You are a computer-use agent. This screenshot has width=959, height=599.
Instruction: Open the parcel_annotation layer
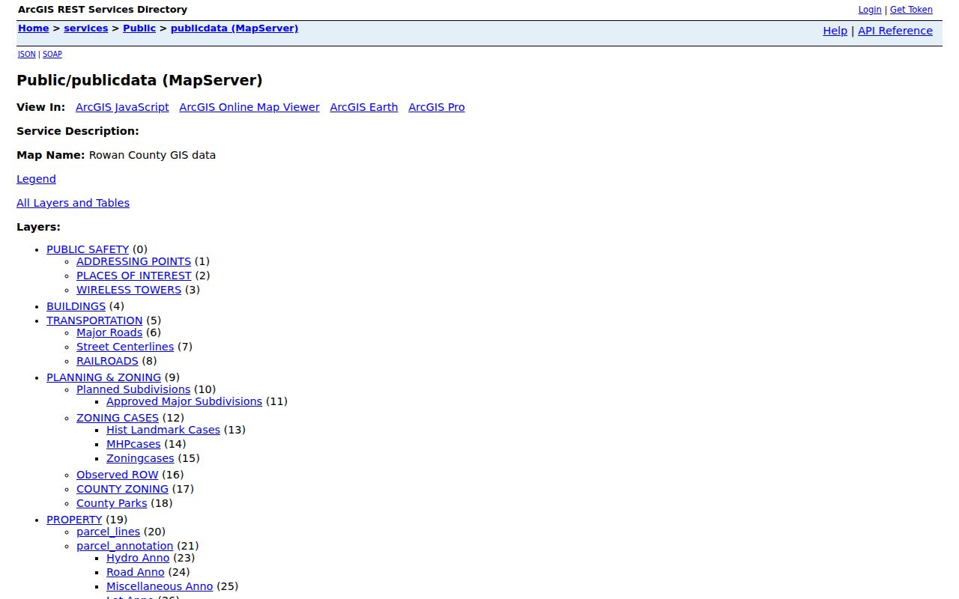click(x=124, y=546)
